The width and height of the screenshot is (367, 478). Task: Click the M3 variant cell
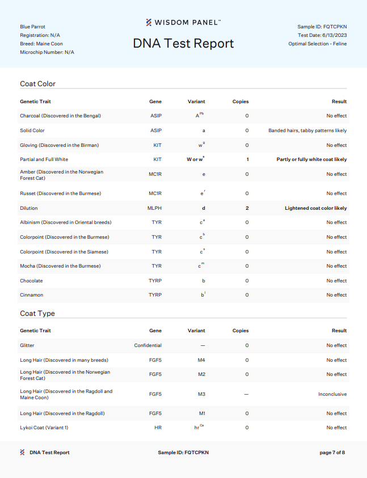pos(202,394)
